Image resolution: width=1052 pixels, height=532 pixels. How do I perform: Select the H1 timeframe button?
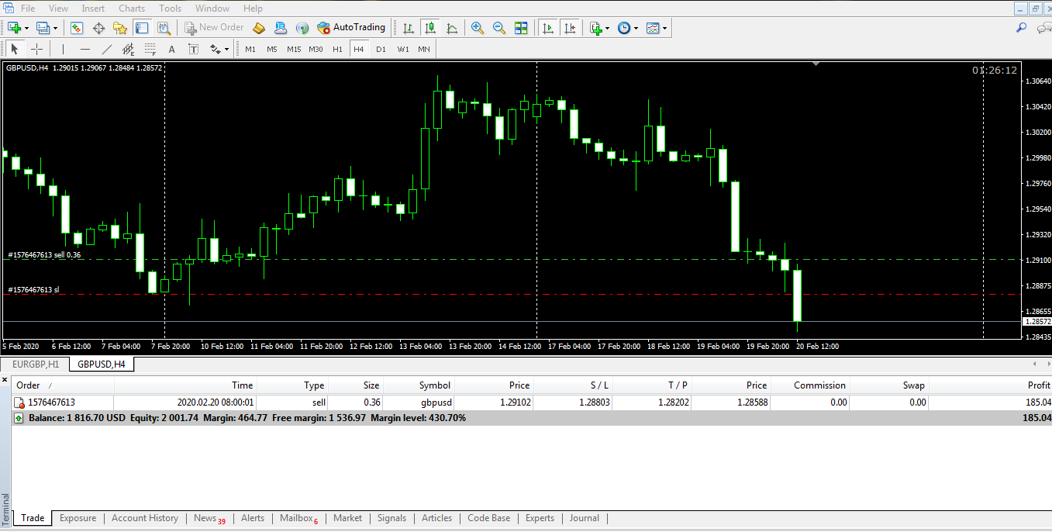[x=337, y=49]
